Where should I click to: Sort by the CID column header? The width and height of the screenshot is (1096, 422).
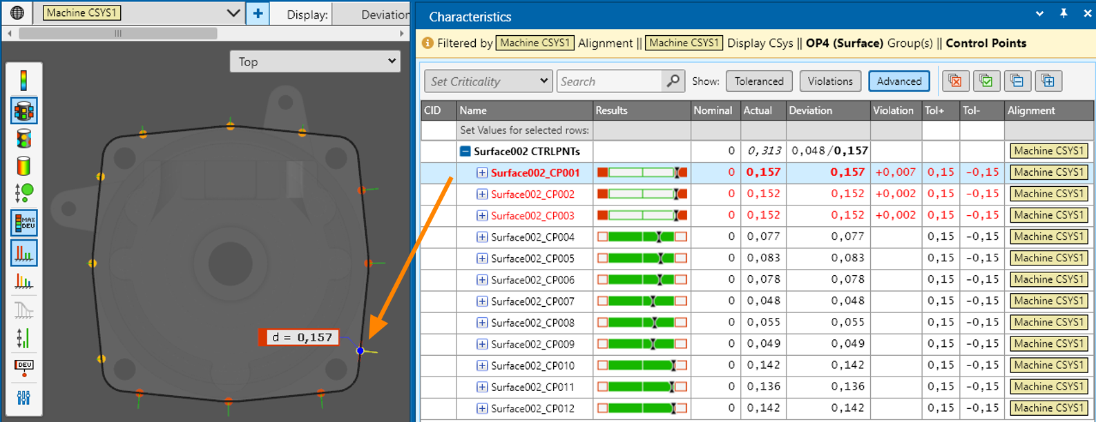pos(439,110)
